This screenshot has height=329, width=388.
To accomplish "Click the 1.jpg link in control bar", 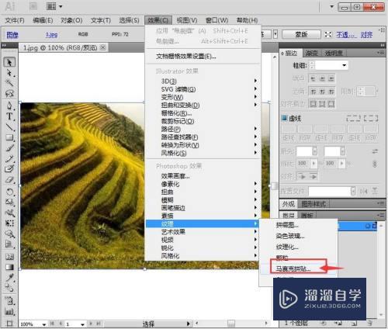I will pos(51,34).
